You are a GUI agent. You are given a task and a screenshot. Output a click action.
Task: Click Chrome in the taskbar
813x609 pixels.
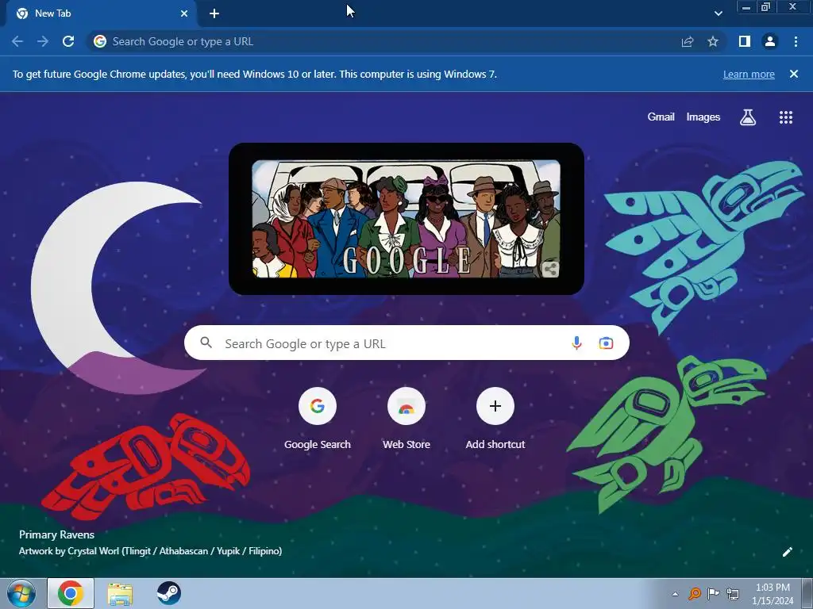[71, 593]
